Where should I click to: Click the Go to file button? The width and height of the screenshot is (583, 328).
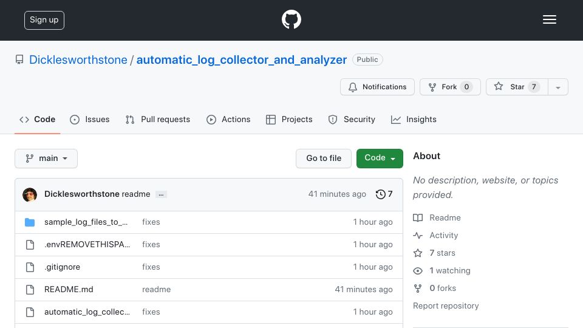pos(324,159)
